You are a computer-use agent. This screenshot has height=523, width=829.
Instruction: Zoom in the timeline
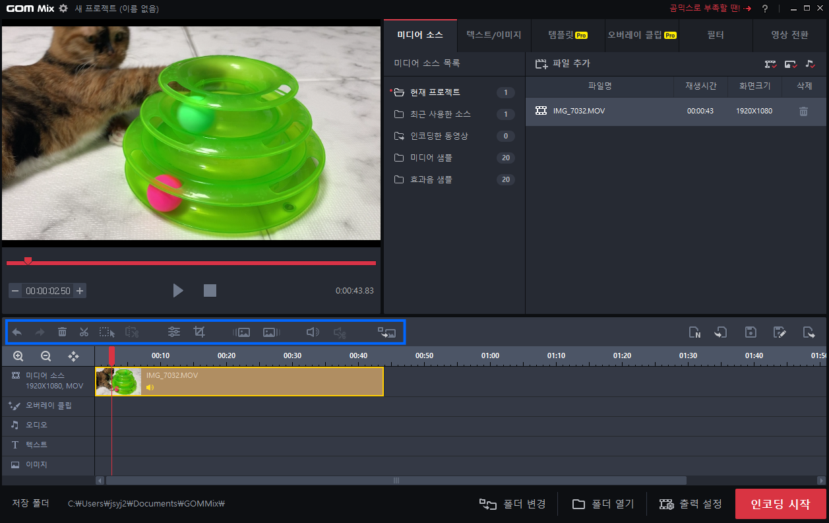[18, 356]
